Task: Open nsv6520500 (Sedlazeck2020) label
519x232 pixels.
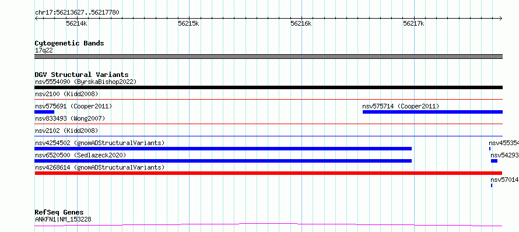Action: coord(80,155)
